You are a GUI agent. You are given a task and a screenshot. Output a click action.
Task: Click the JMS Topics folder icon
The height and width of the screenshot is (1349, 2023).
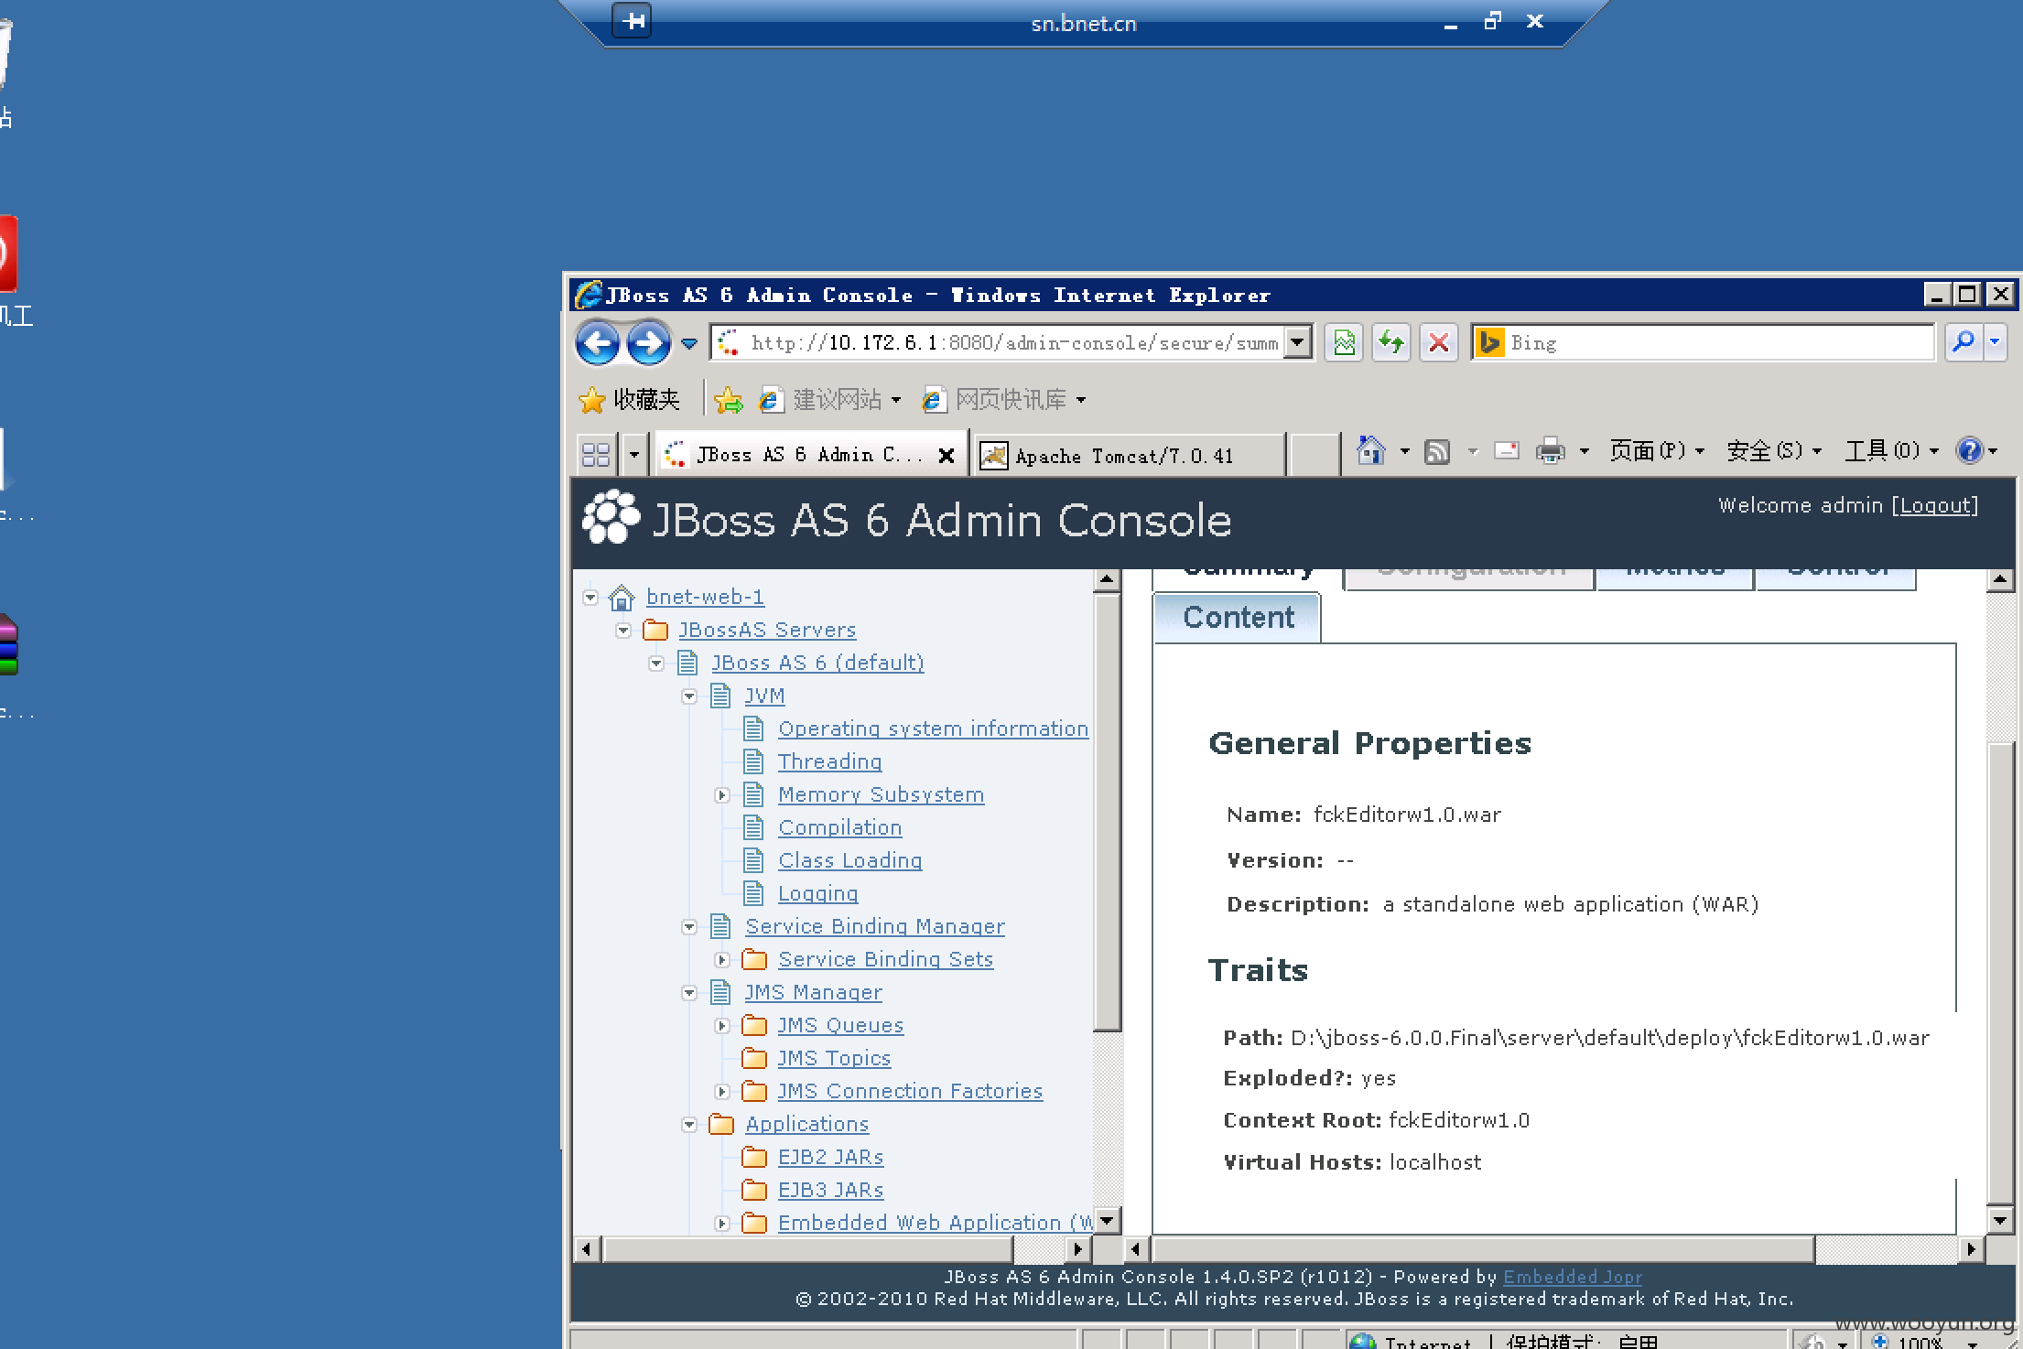[x=754, y=1058]
